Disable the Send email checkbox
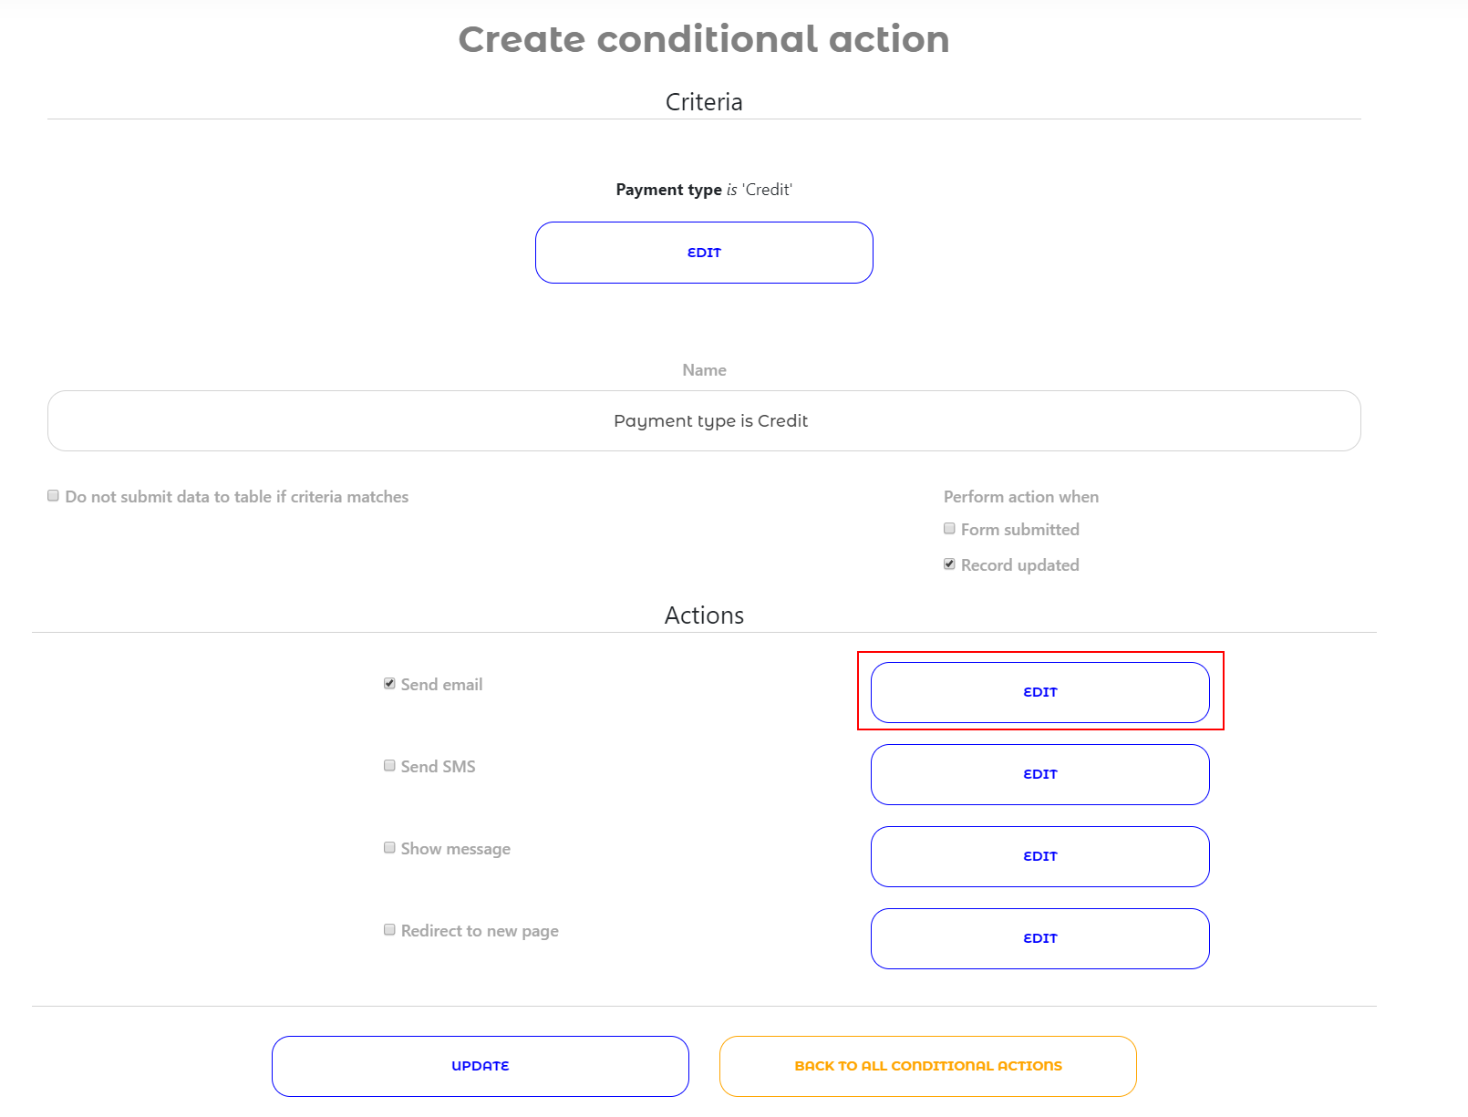The width and height of the screenshot is (1468, 1117). (x=389, y=684)
